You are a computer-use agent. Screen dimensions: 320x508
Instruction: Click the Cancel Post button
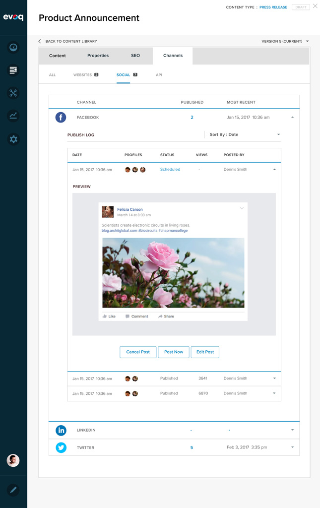138,352
